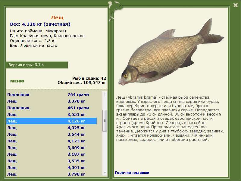
Task: Select Подлещик 461 грамм row
Action: click(52, 108)
